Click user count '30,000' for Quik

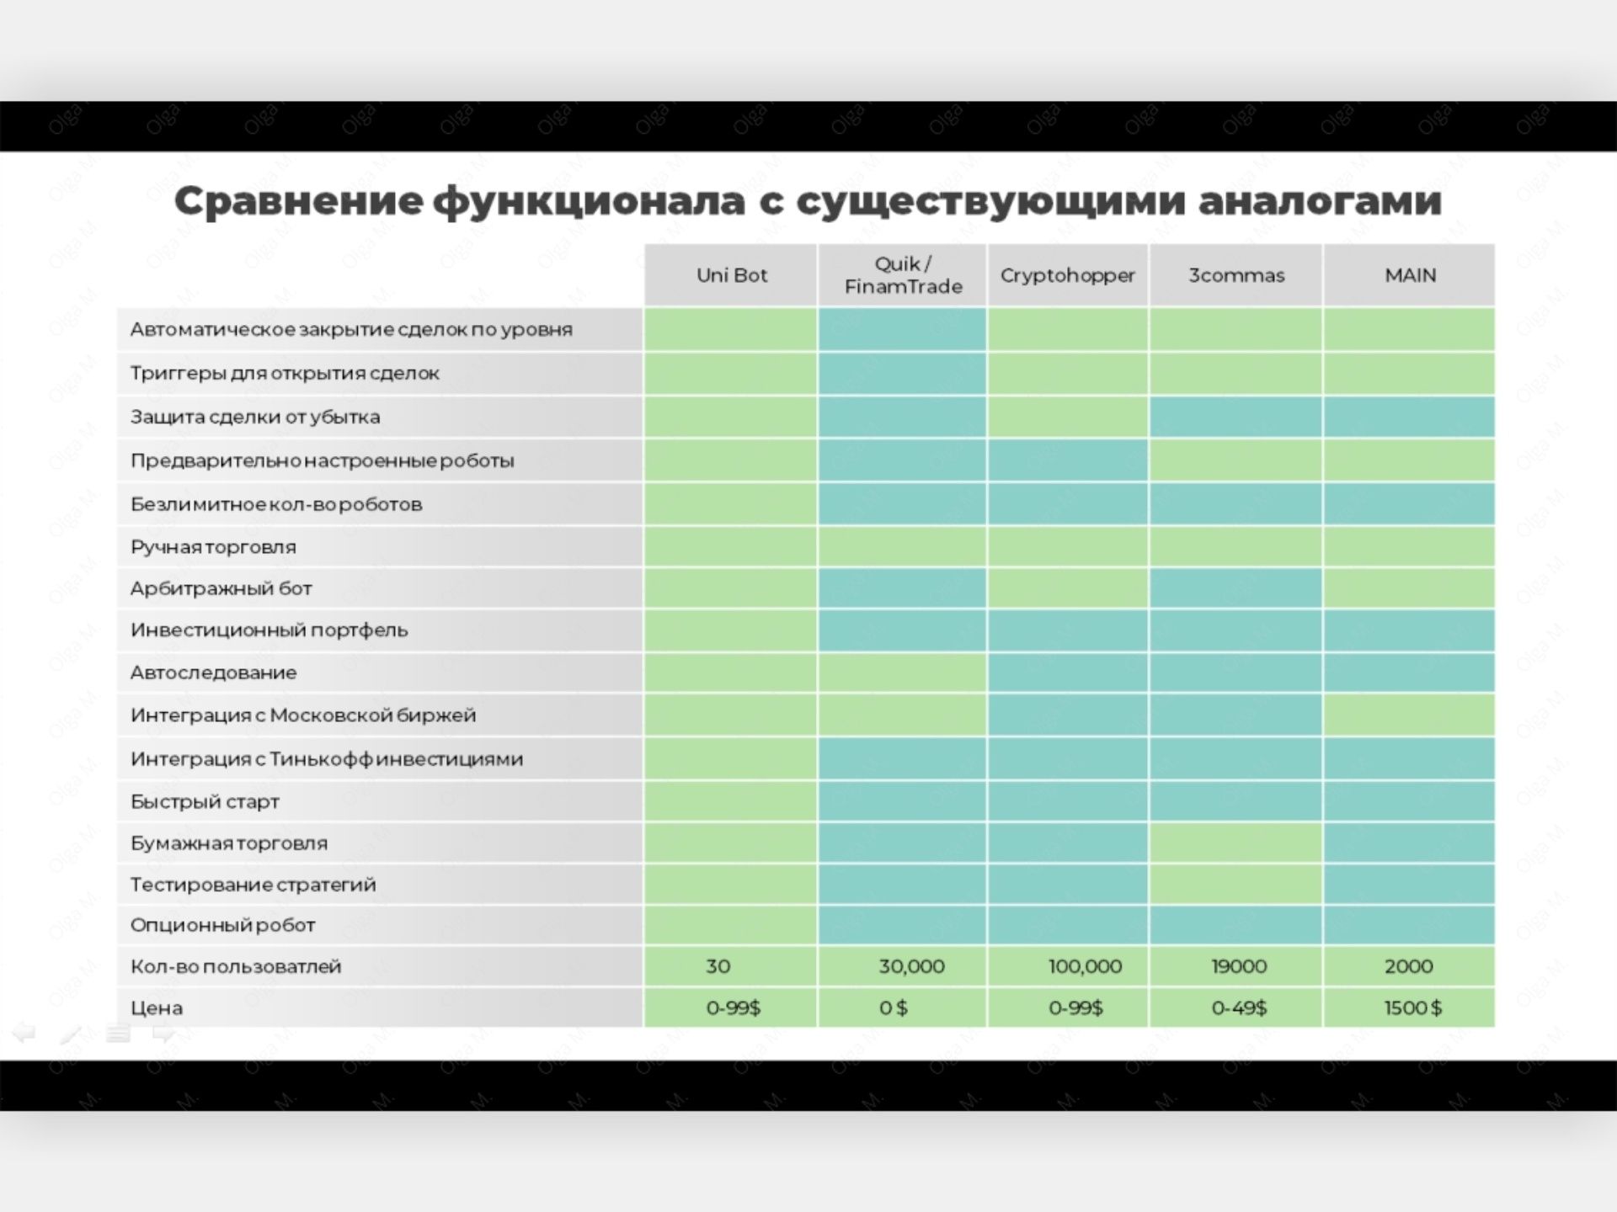tap(912, 966)
